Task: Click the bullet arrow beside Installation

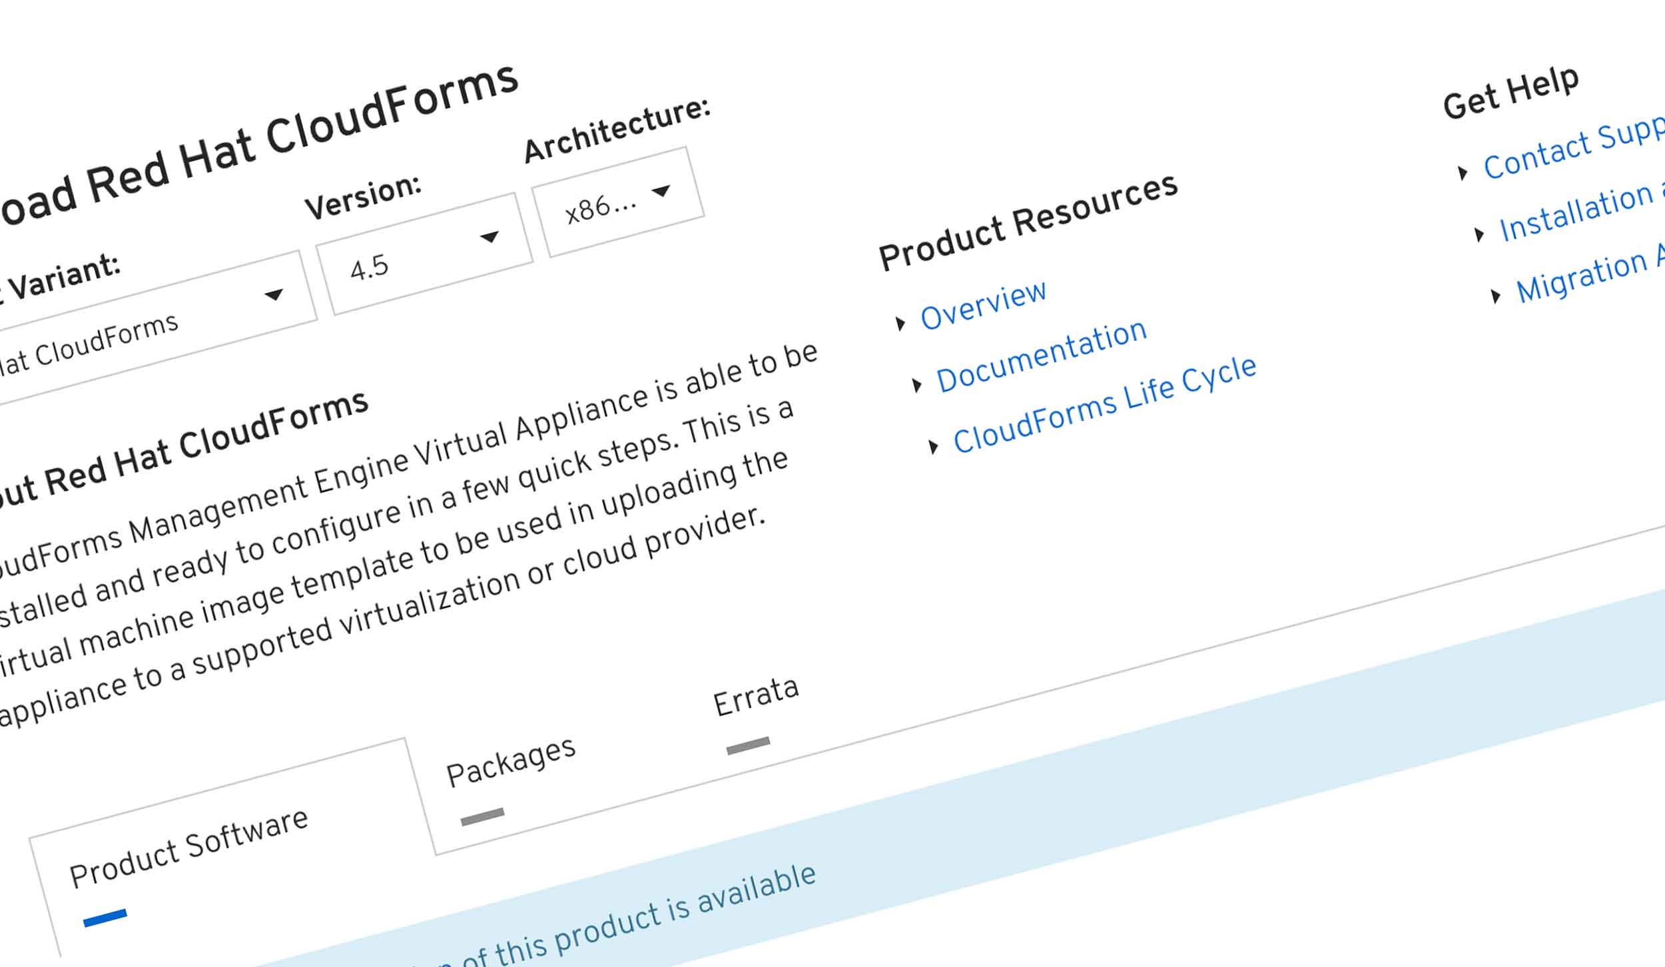Action: tap(1479, 234)
